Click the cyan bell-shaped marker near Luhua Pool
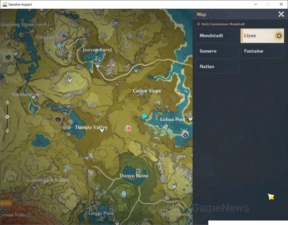Viewport: 288px width, 225px height. click(144, 116)
